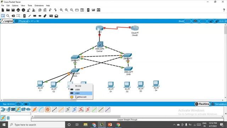The width and height of the screenshot is (227, 128).
Task: Open File Explorer from taskbar
Action: pyautogui.click(x=85, y=125)
